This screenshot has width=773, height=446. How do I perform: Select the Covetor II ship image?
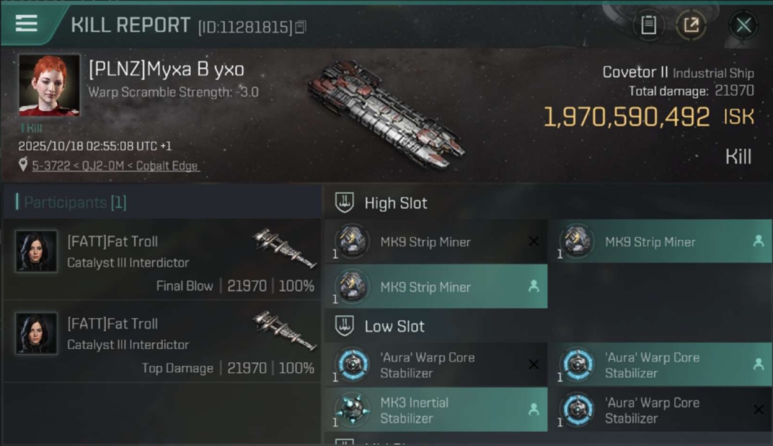[x=385, y=114]
